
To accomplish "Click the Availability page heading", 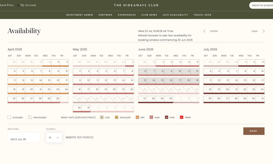I will coord(24,31).
